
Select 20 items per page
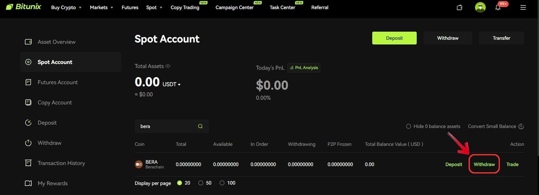pos(180,183)
